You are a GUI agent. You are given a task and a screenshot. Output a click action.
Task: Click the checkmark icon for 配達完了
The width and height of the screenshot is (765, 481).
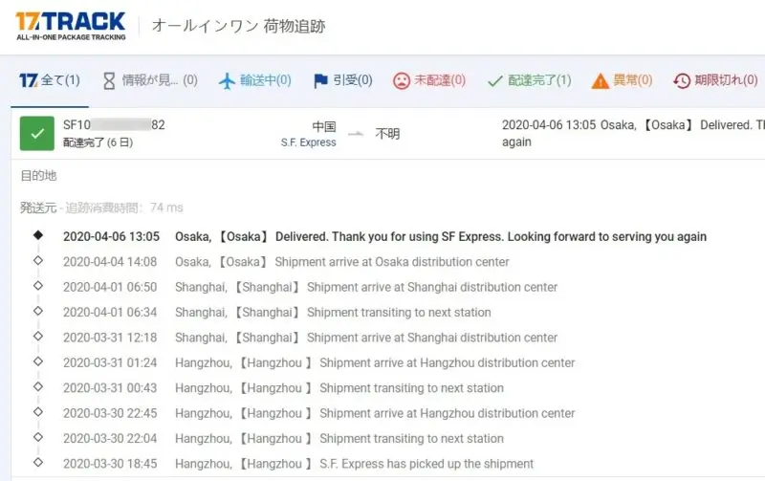tap(494, 80)
